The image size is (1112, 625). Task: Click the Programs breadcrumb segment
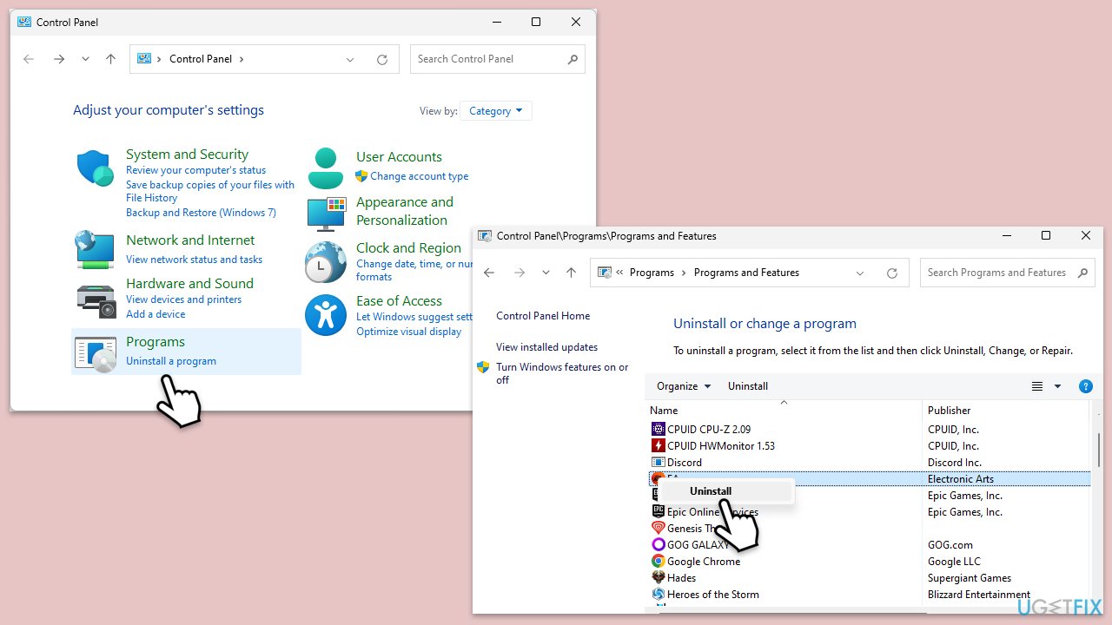coord(652,273)
